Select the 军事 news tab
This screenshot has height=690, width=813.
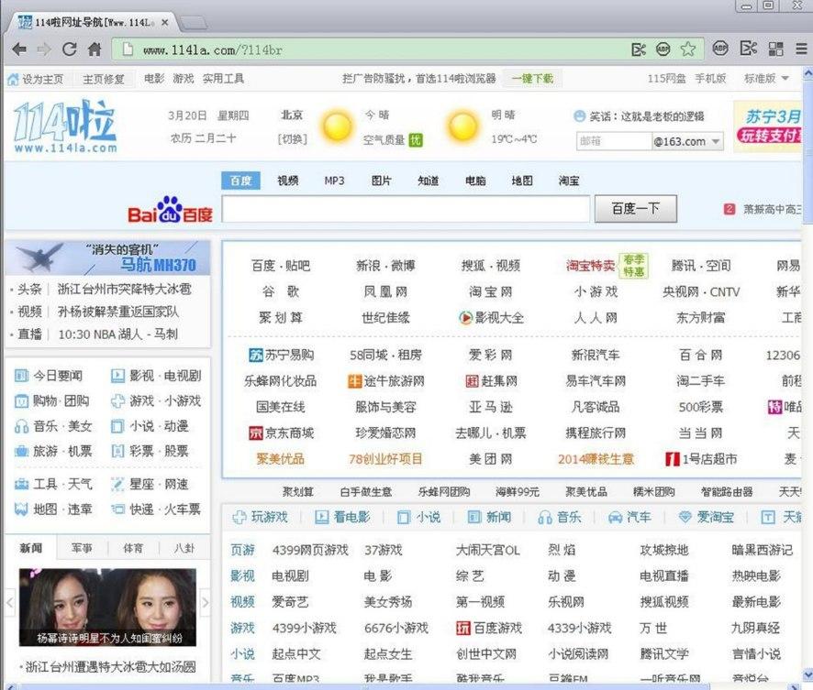click(82, 548)
